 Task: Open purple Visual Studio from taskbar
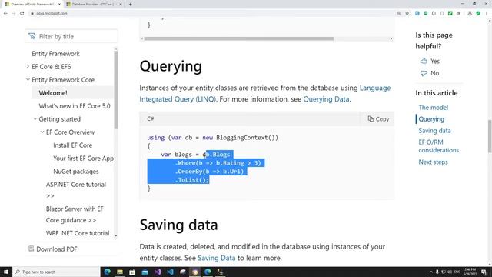click(158, 272)
